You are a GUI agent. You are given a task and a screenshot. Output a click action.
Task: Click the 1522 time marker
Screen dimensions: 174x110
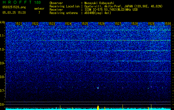coord(35,24)
